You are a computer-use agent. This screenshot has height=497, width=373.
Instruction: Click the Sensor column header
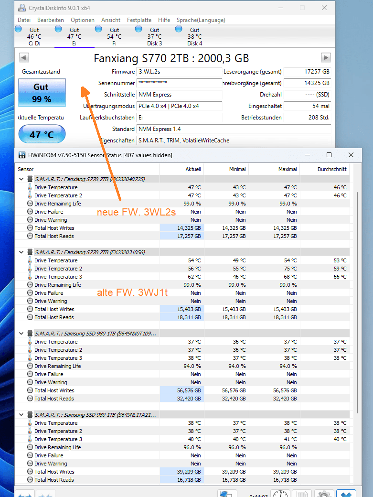coord(87,169)
